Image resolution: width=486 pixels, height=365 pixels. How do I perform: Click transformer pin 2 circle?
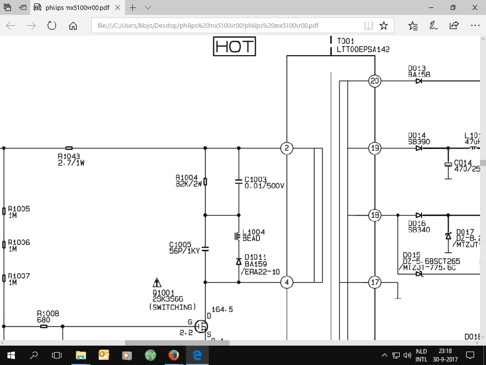coord(287,148)
